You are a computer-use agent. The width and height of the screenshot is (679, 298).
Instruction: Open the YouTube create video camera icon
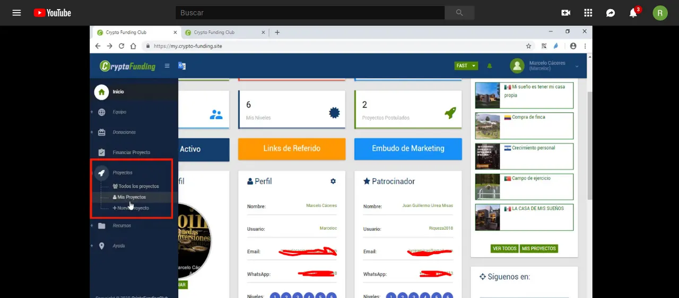pos(565,13)
